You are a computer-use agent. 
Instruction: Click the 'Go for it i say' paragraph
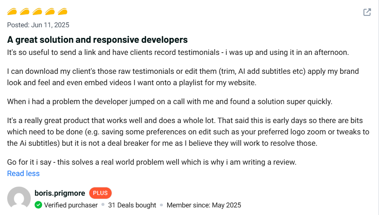[152, 162]
